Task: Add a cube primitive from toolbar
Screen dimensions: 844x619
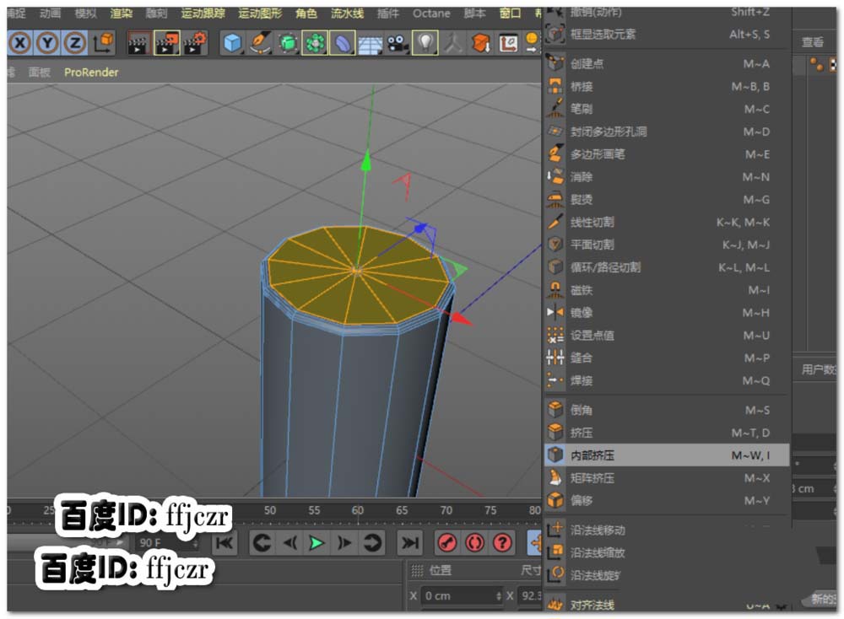Action: pos(233,43)
